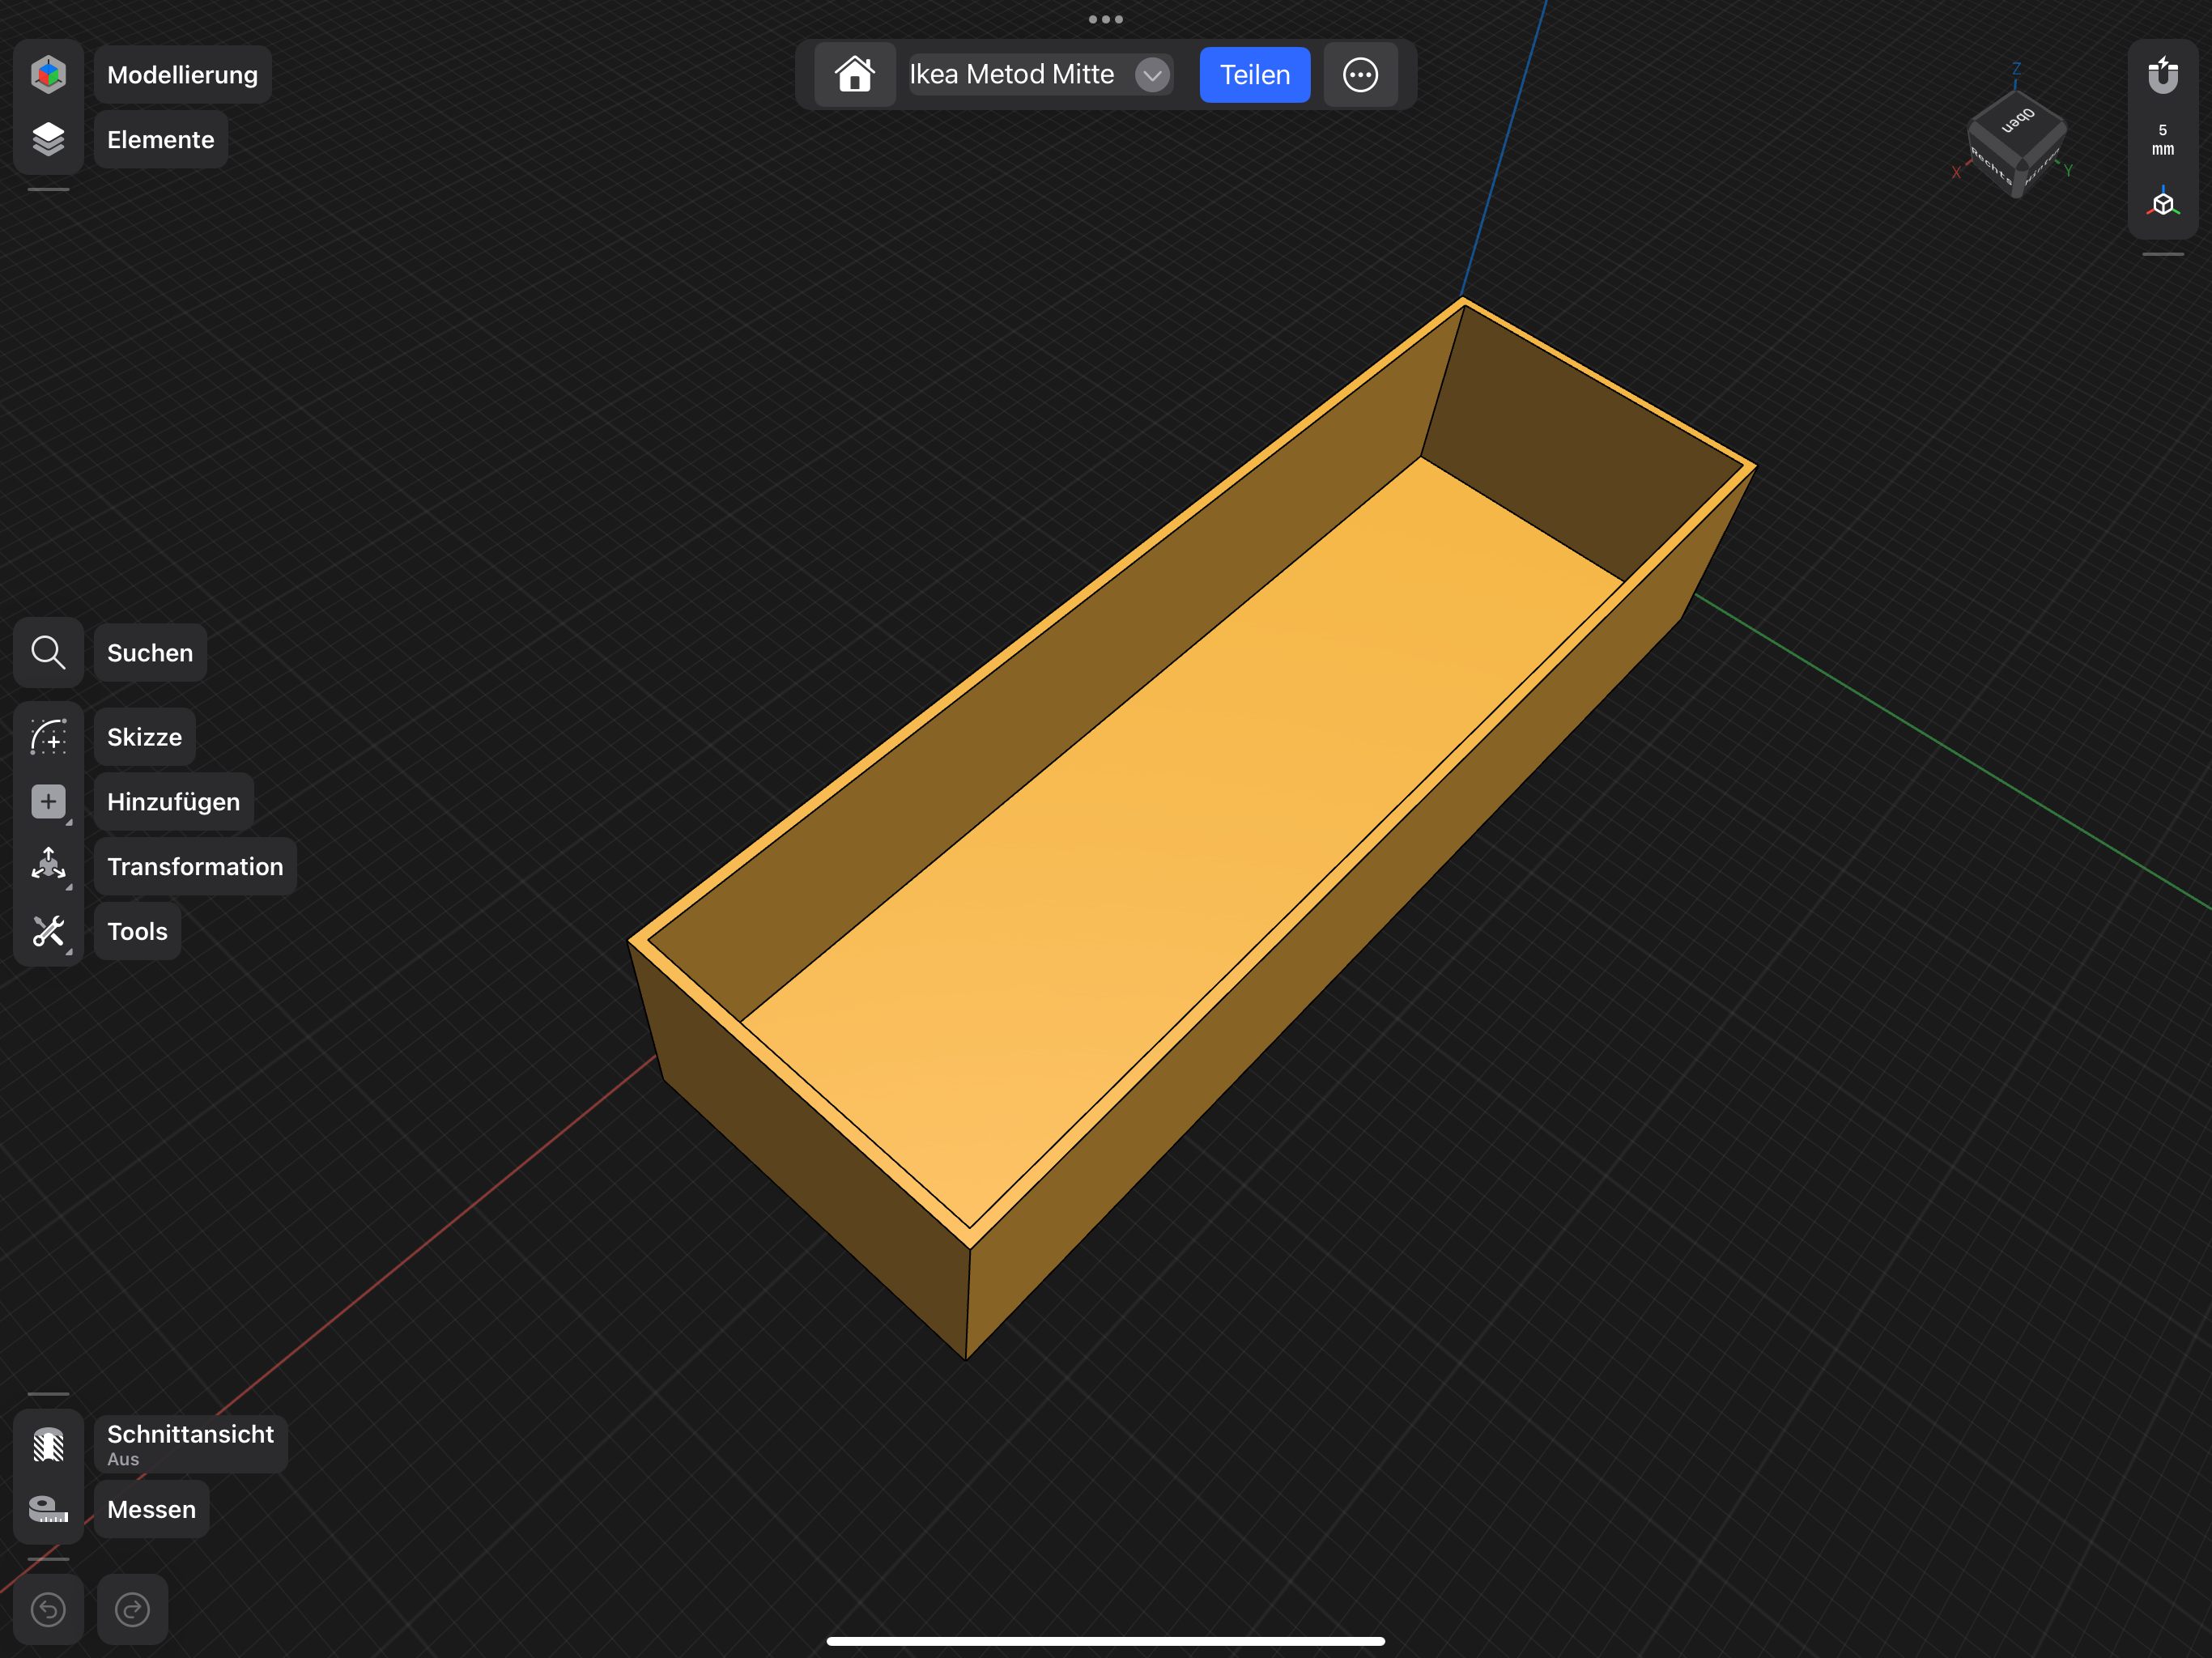Select the Elemente label
This screenshot has width=2212, height=1658.
point(161,140)
